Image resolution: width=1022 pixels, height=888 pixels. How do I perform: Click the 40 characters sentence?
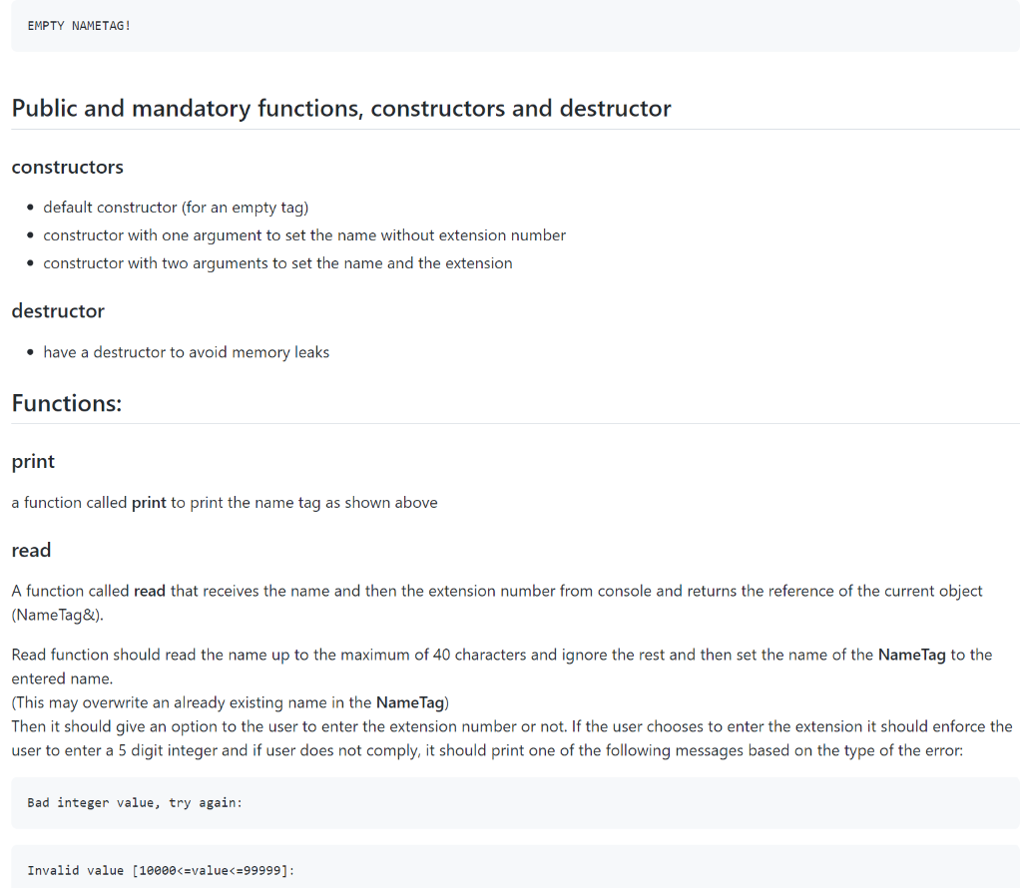pos(502,666)
